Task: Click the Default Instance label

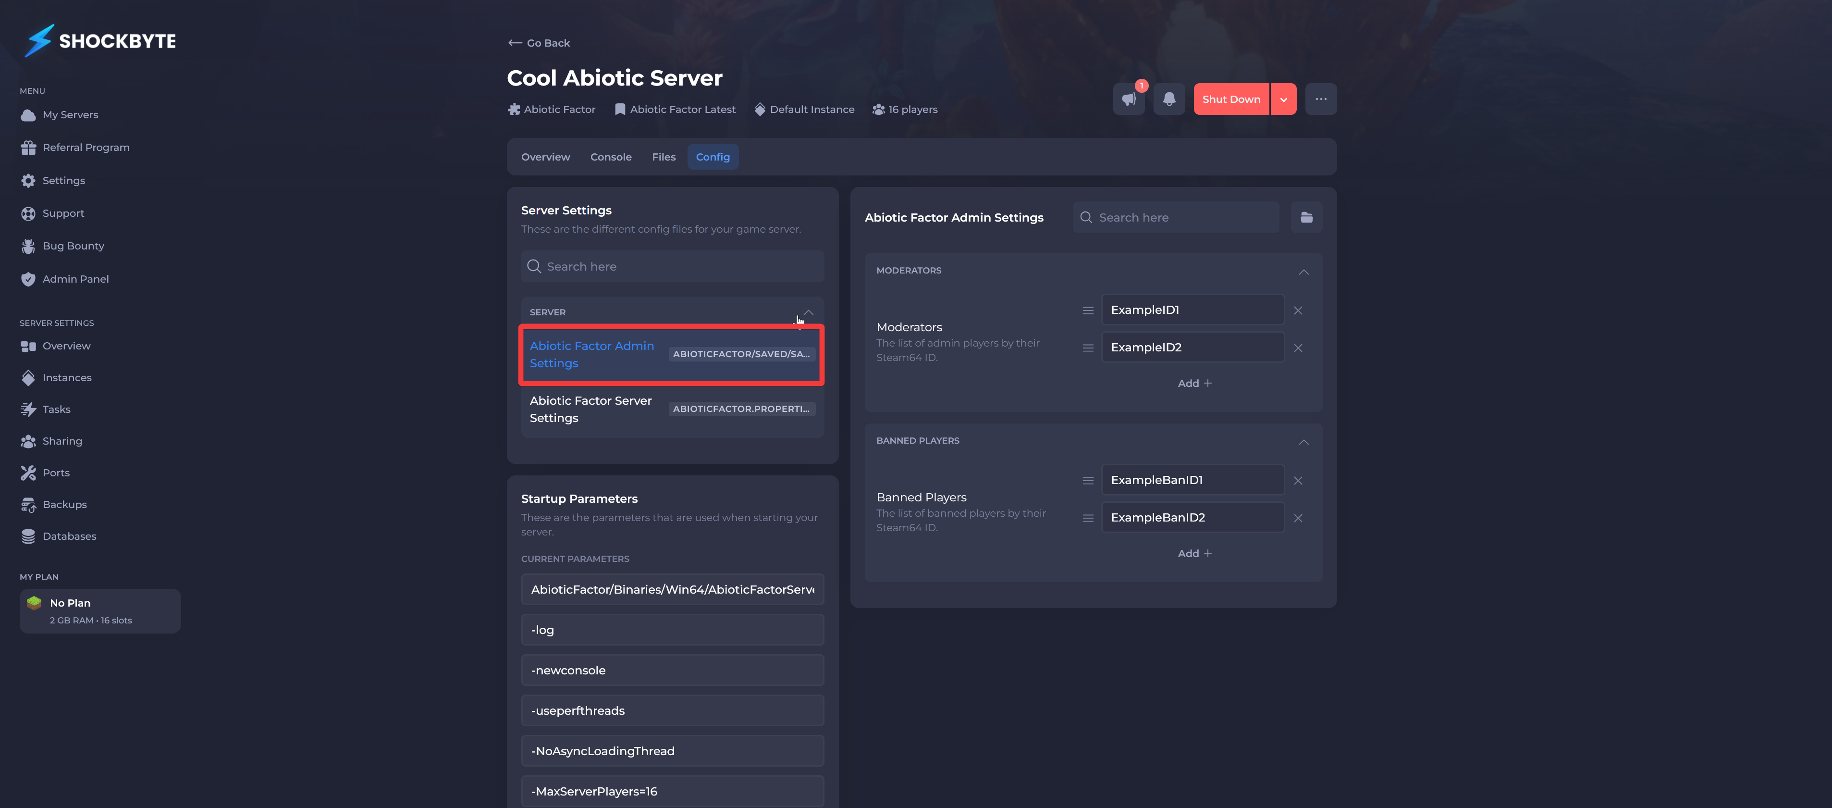Action: click(804, 110)
